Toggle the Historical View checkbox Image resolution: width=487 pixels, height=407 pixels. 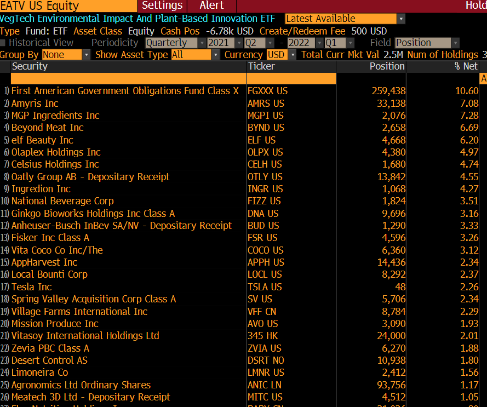3,43
